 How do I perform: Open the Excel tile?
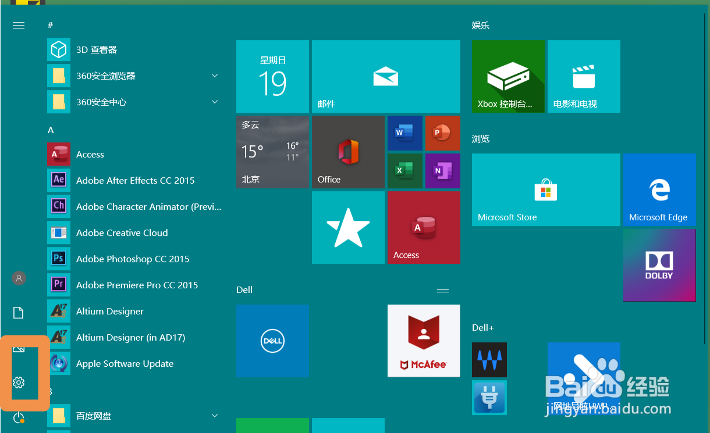coord(405,171)
